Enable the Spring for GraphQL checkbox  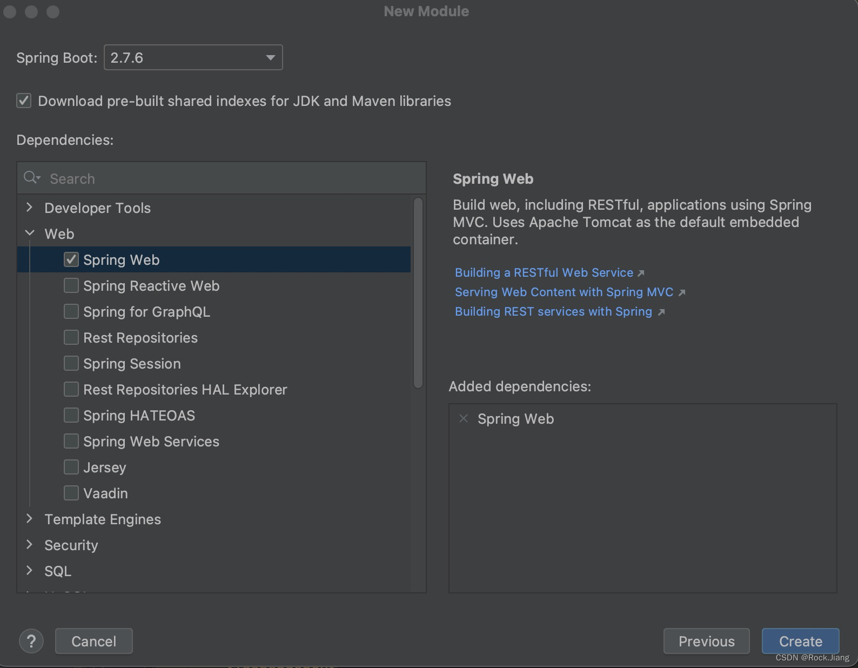point(71,311)
